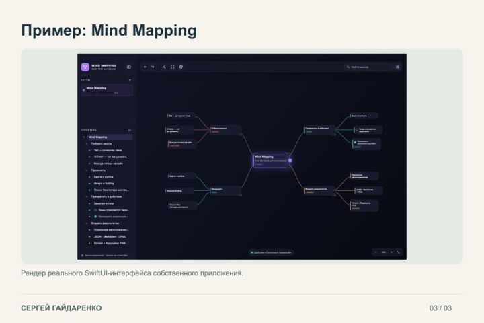Collapse the Владеть результатом branch in sidebar

click(87, 223)
